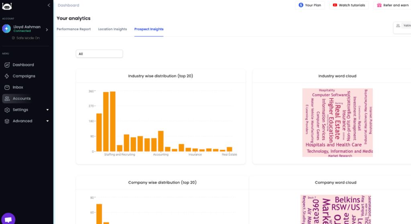Open the Inbox envelope icon

(x=7, y=87)
